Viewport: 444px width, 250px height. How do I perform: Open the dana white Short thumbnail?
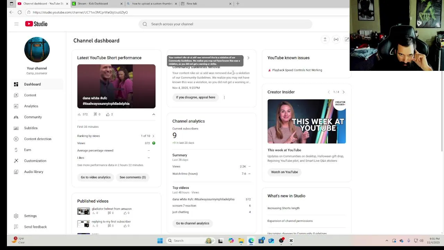coord(116,86)
